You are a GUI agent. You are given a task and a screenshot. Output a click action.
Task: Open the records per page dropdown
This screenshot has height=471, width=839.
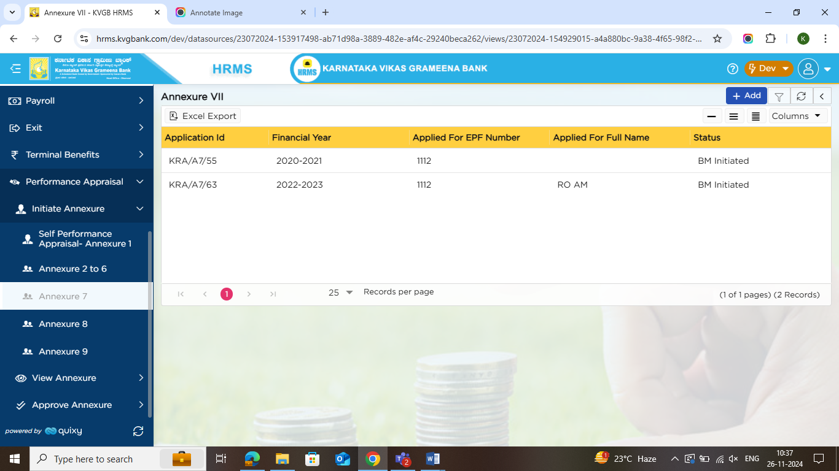[340, 293]
